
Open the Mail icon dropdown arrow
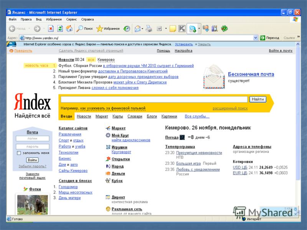click(x=142, y=28)
